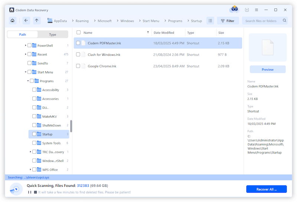
Task: Go to Programs in the breadcrumb
Action: tap(175, 21)
